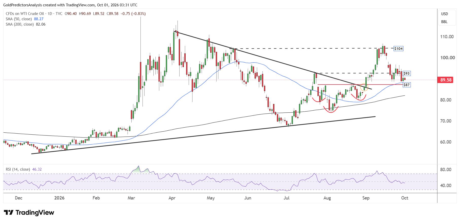Image resolution: width=460 pixels, height=222 pixels.
Task: Click the SMA (200, close) legend label
Action: [x=20, y=24]
